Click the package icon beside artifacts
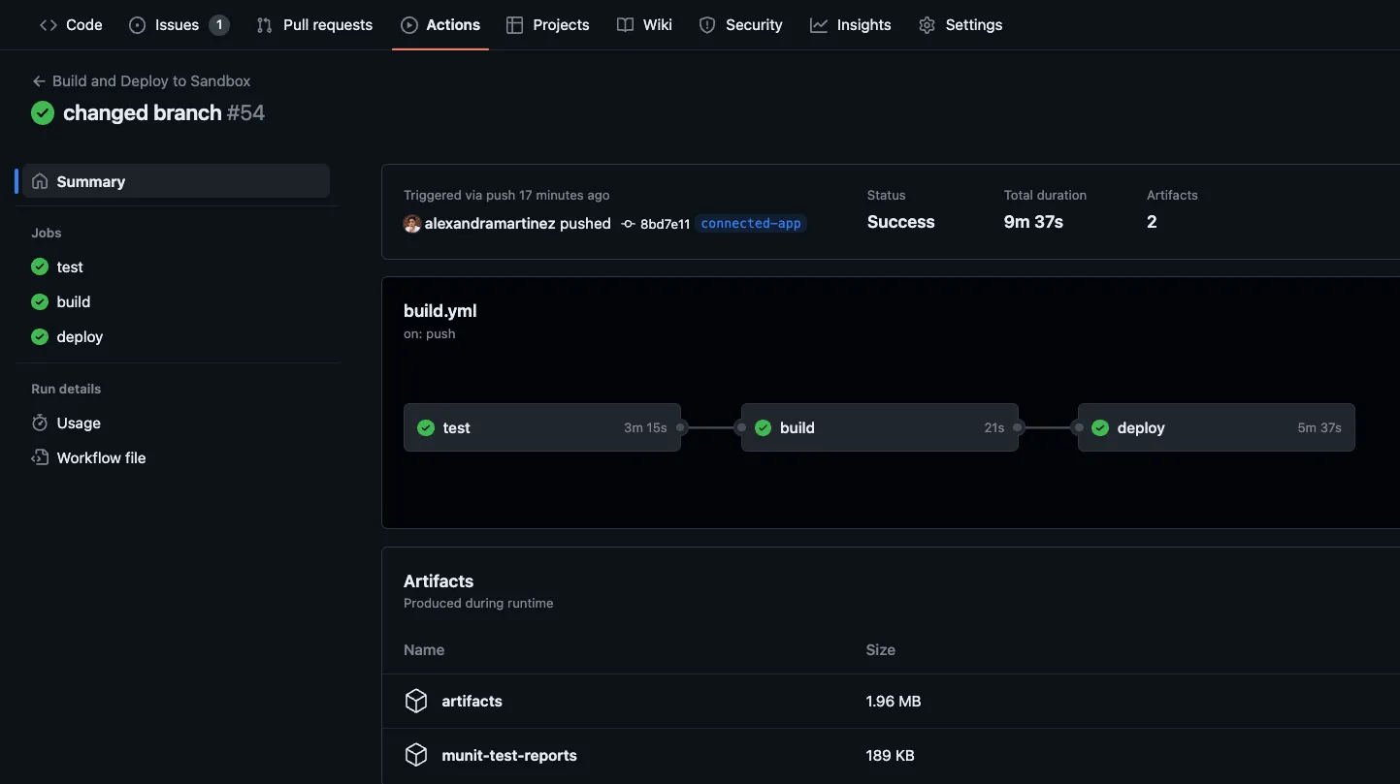This screenshot has height=784, width=1400. pos(416,702)
